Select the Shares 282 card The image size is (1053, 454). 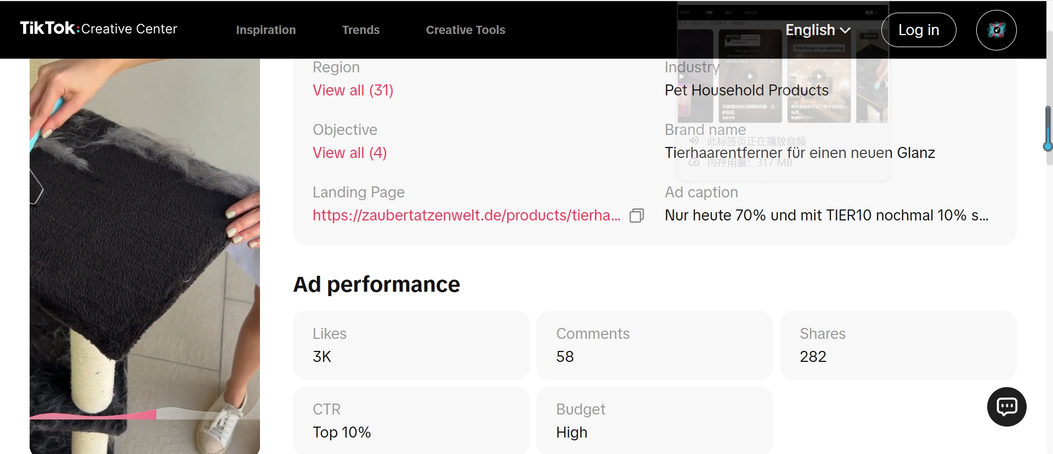(898, 345)
